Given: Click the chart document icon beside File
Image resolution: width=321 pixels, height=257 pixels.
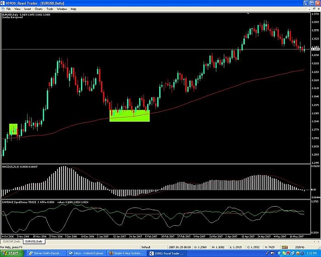Looking at the screenshot, I should 3,9.
